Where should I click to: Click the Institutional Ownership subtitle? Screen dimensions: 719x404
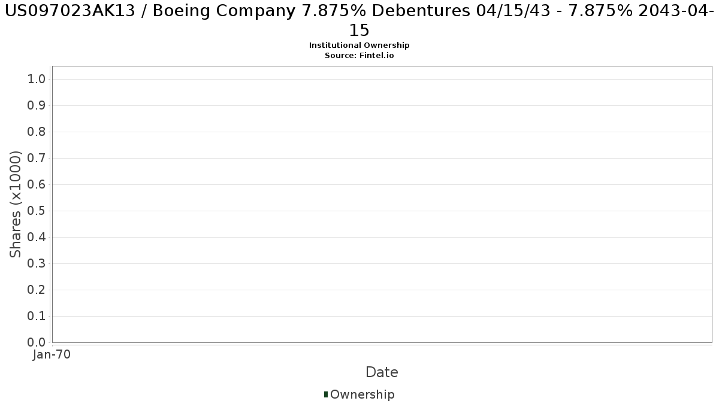(x=359, y=45)
